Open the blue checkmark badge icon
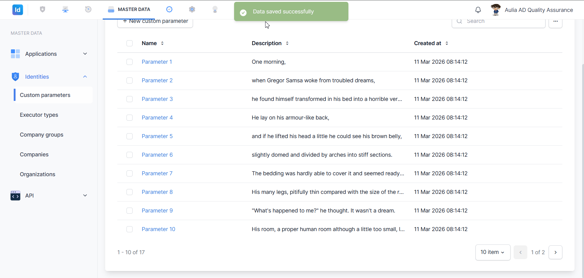The image size is (584, 278). [169, 9]
